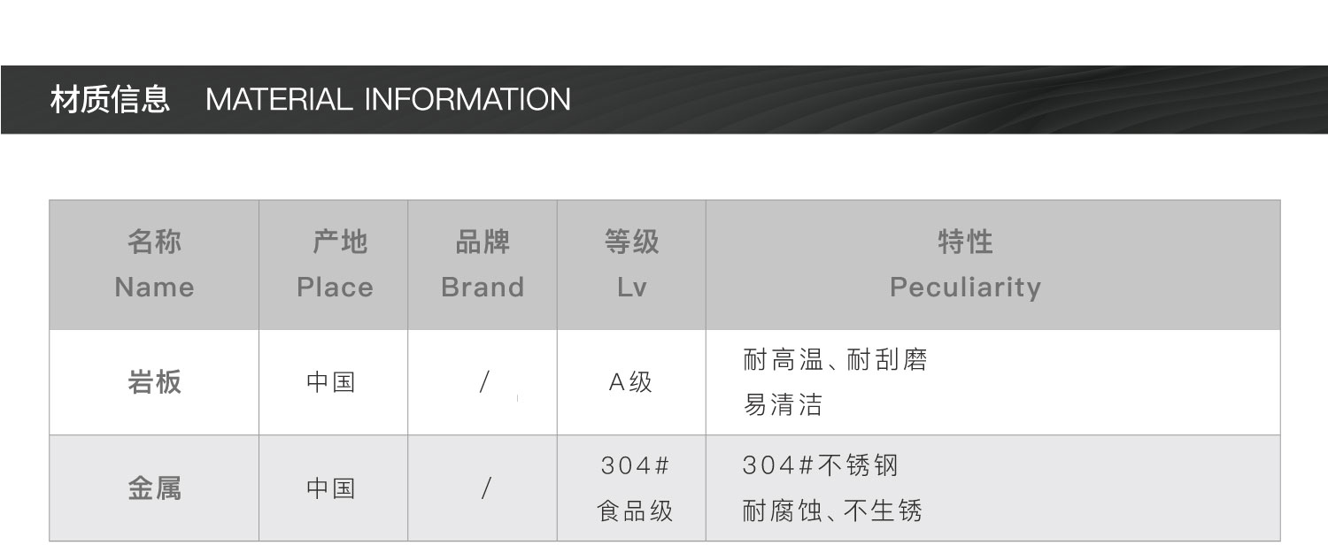Image resolution: width=1328 pixels, height=545 pixels.
Task: Click the 304# grade text
Action: click(634, 465)
